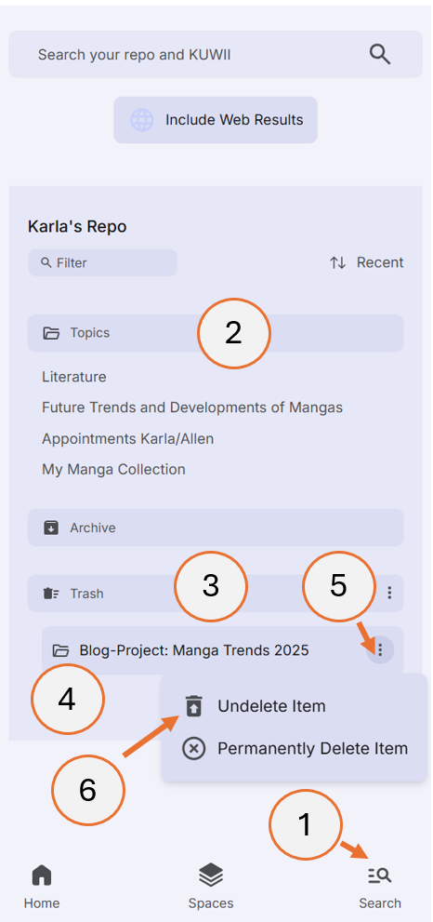
Task: Click folder icon beside Blog-Project: Manga Trends 2025
Action: (x=61, y=650)
